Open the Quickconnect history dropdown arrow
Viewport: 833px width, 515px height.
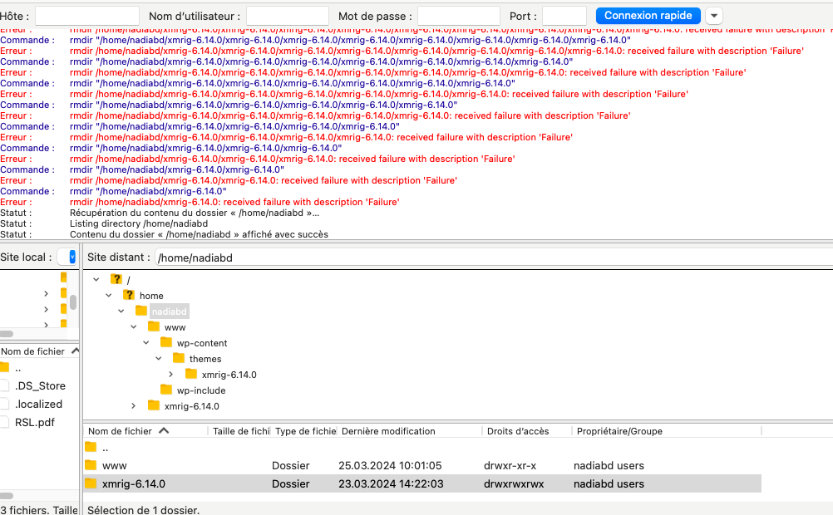tap(714, 16)
